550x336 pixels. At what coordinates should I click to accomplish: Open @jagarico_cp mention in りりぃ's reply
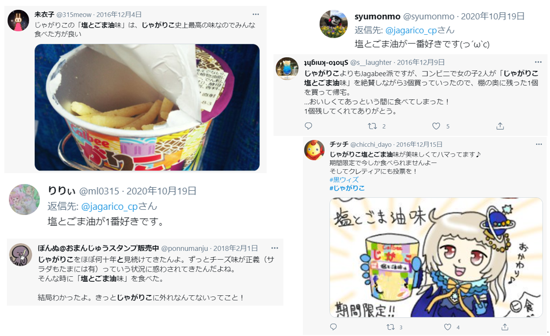tap(110, 206)
